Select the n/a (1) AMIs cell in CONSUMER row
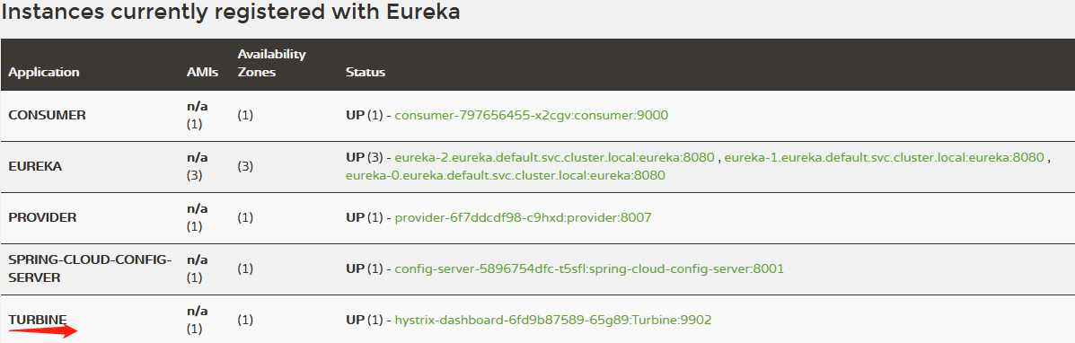 coord(197,115)
